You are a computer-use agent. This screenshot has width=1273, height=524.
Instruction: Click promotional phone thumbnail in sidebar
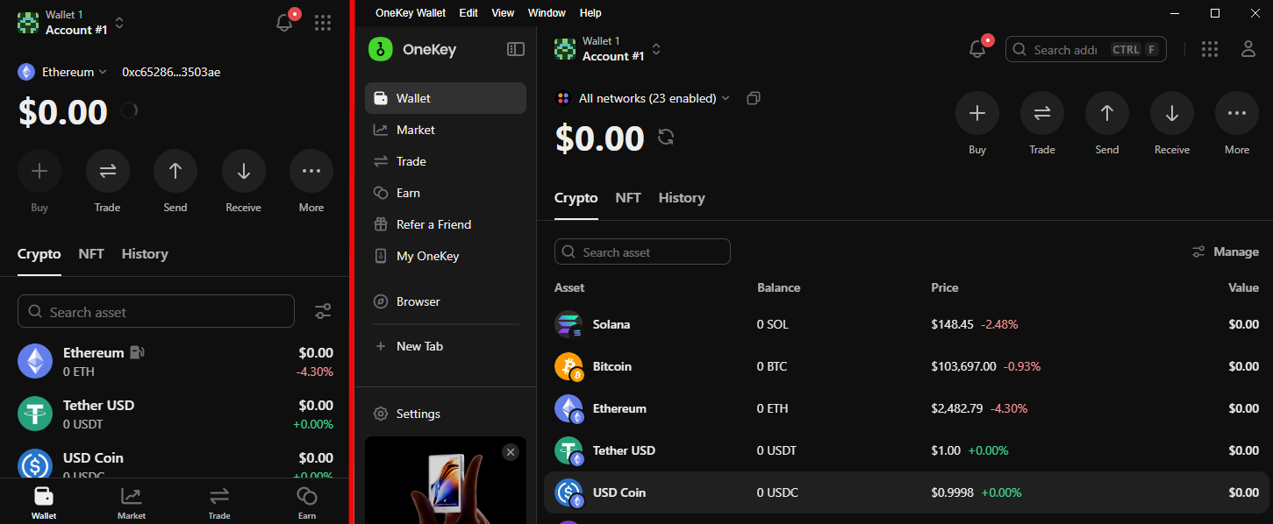[x=446, y=480]
